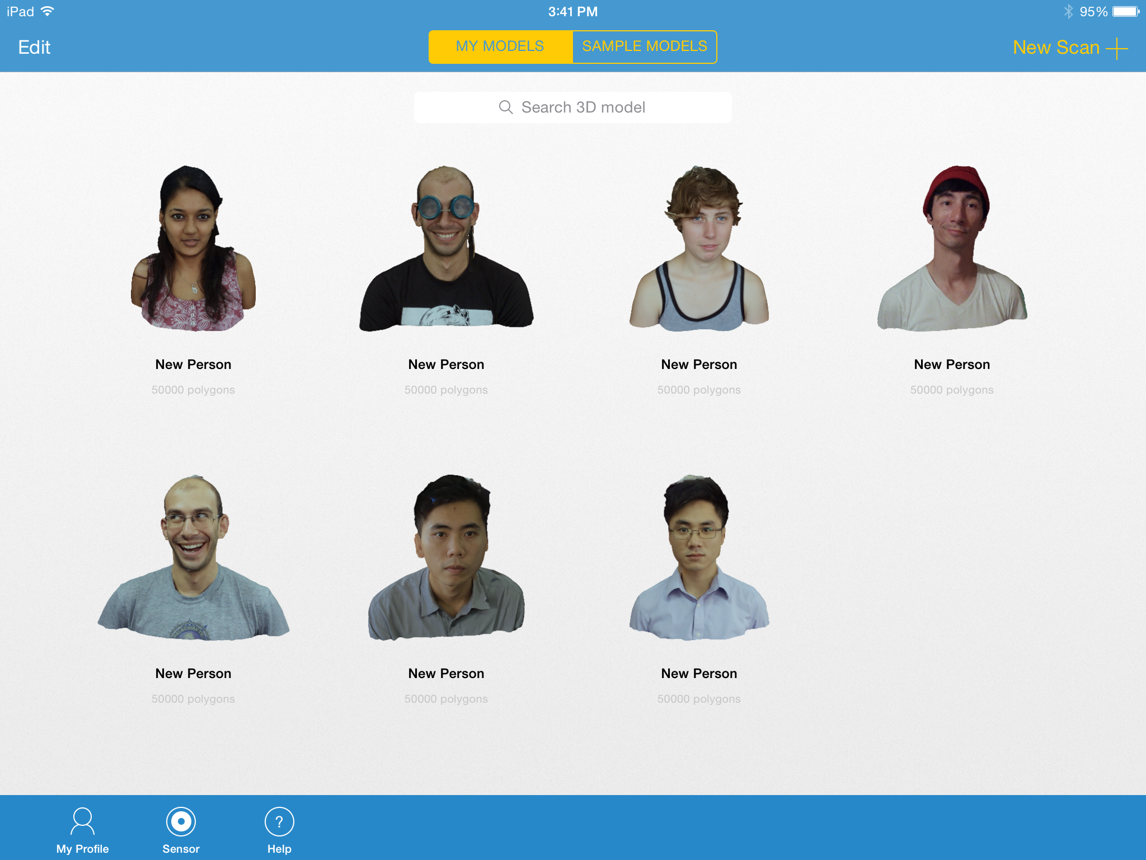
Task: Click the Search 3D model field
Action: point(572,107)
